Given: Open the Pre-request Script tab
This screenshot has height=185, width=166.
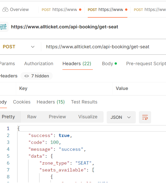Looking at the screenshot, I should (x=146, y=64).
